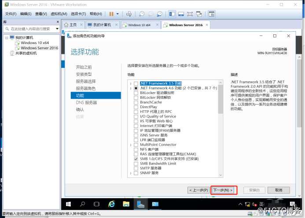The height and width of the screenshot is (218, 305).
Task: Check the .NET Framework 3.5 功能 checkbox
Action: (136, 84)
